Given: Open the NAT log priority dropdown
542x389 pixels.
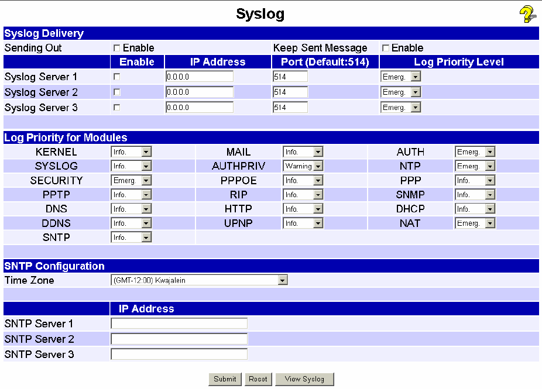Looking at the screenshot, I should pos(475,223).
